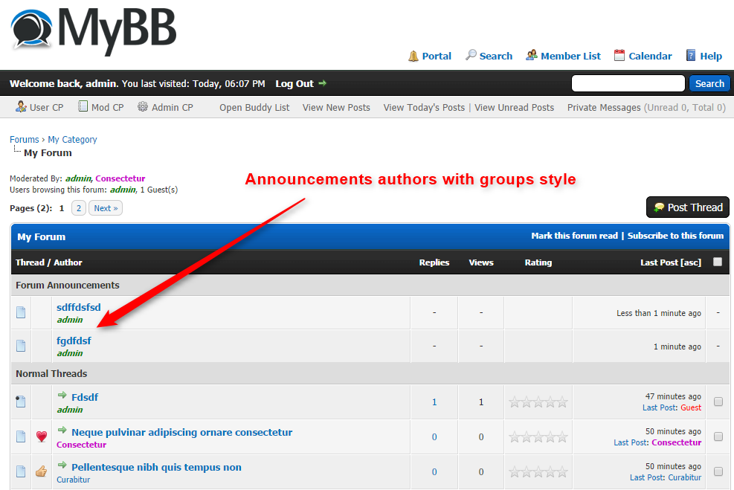The image size is (734, 490).
Task: Tick the Pellentesque nibh thread checkbox
Action: tap(718, 471)
